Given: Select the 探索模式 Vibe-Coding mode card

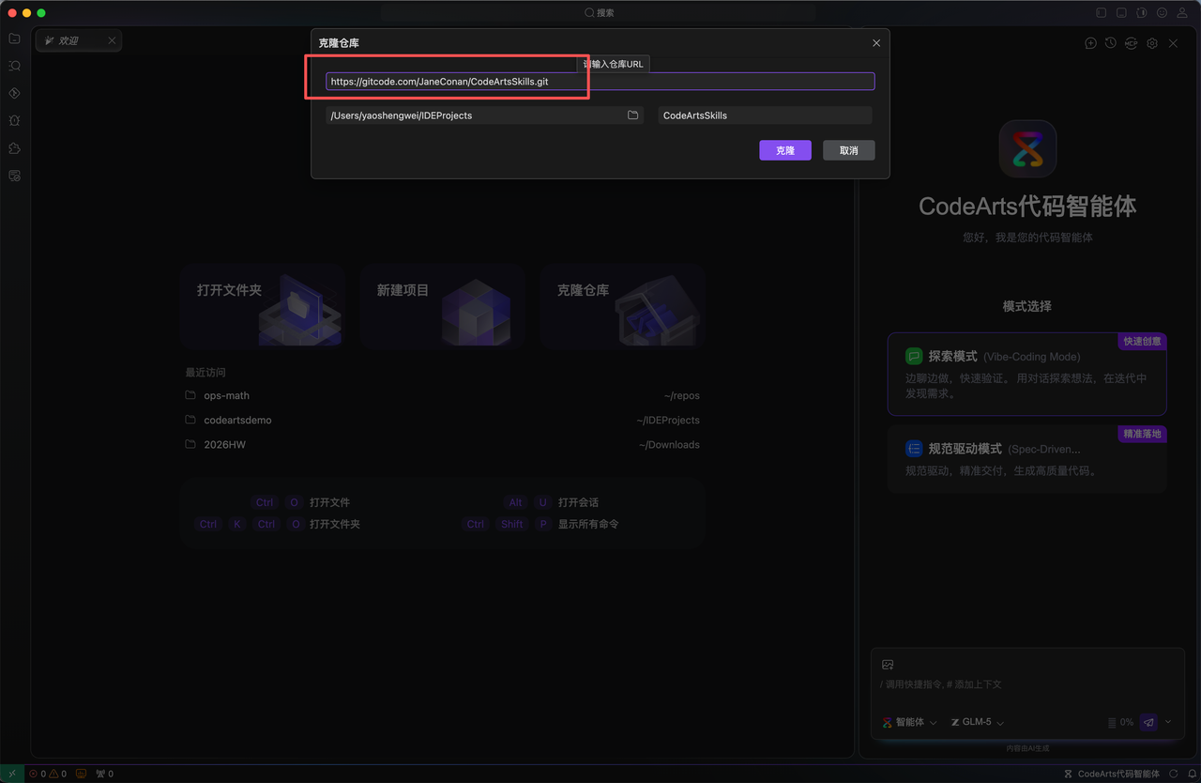Looking at the screenshot, I should 1026,374.
